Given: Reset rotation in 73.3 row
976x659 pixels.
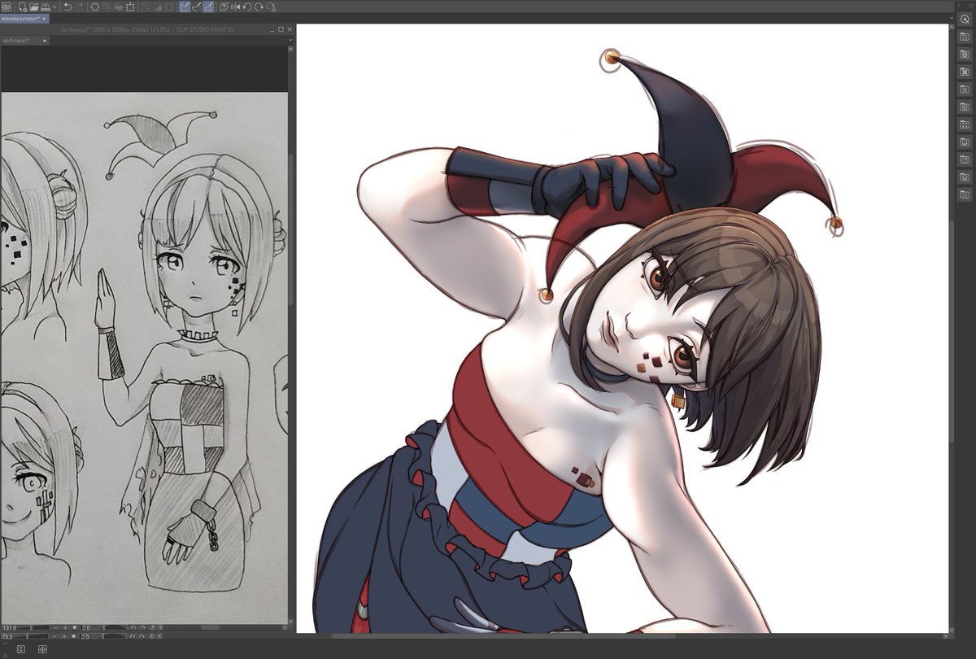Looking at the screenshot, I should (152, 636).
